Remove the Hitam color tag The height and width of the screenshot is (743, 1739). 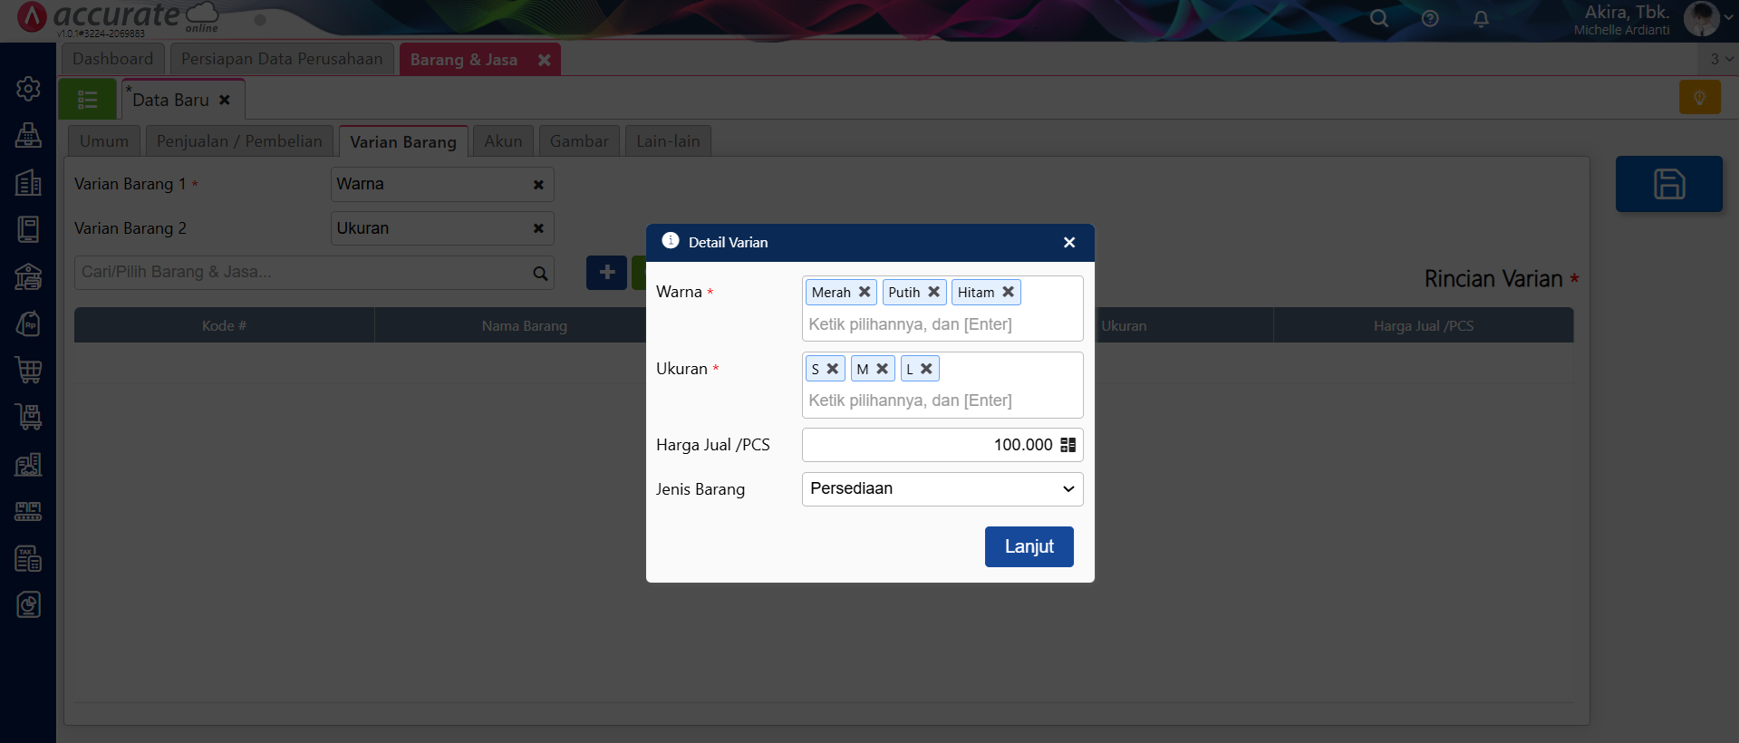[1008, 292]
